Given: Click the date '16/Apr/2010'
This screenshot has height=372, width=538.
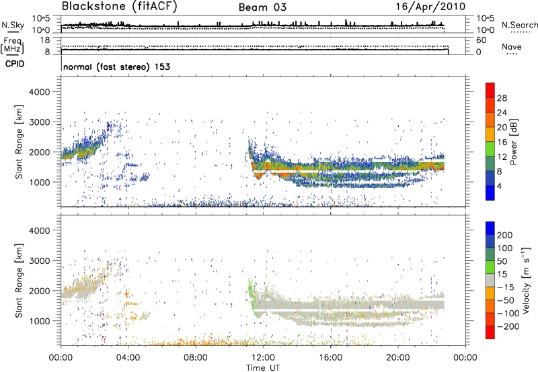Looking at the screenshot, I should [431, 7].
